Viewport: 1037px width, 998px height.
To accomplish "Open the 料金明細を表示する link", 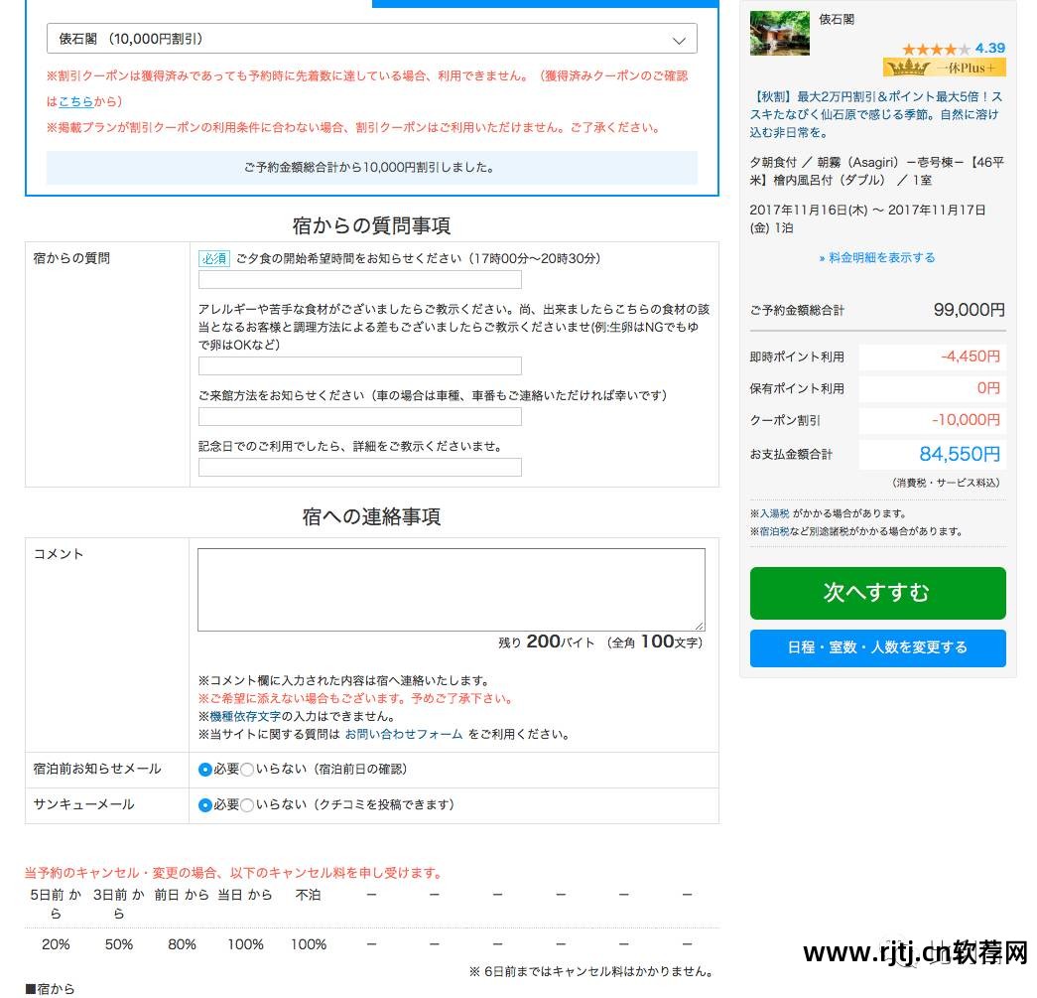I will tap(877, 258).
